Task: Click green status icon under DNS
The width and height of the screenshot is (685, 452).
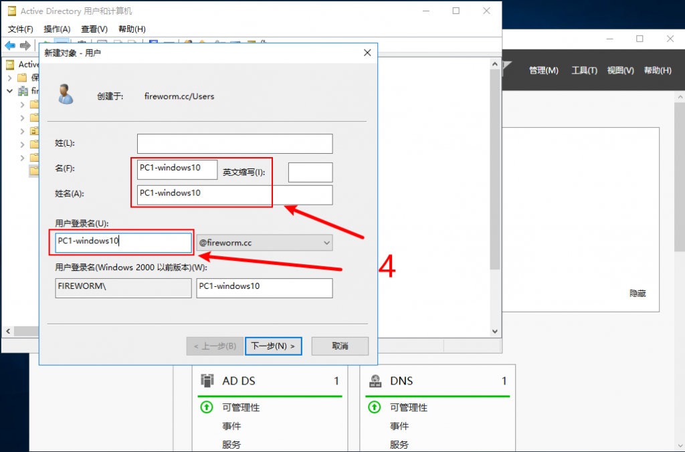Action: tap(375, 407)
